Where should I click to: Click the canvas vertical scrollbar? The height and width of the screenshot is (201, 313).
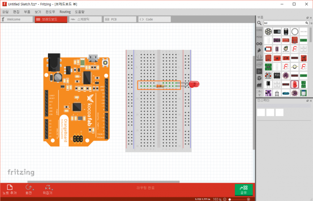point(254,102)
